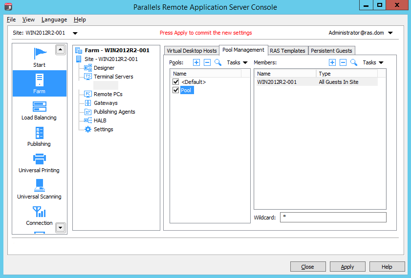Switch to RAS Templates tab
Screen dimensions: 411x278
click(x=287, y=51)
